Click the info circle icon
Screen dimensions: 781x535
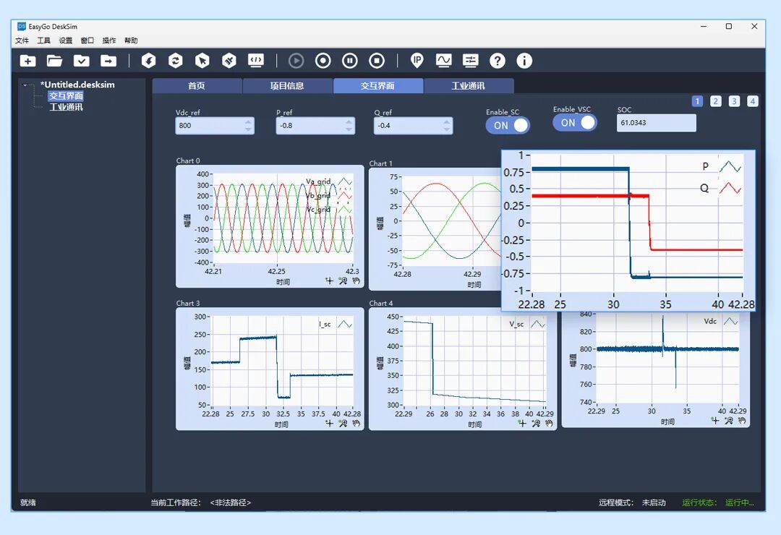[x=524, y=61]
